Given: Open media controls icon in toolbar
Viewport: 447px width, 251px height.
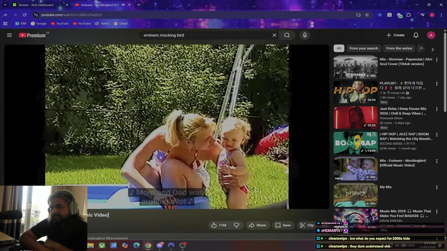Looking at the screenshot, I should (x=422, y=15).
